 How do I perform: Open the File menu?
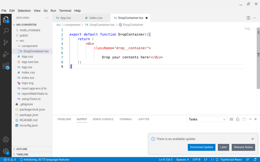tap(4, 11)
